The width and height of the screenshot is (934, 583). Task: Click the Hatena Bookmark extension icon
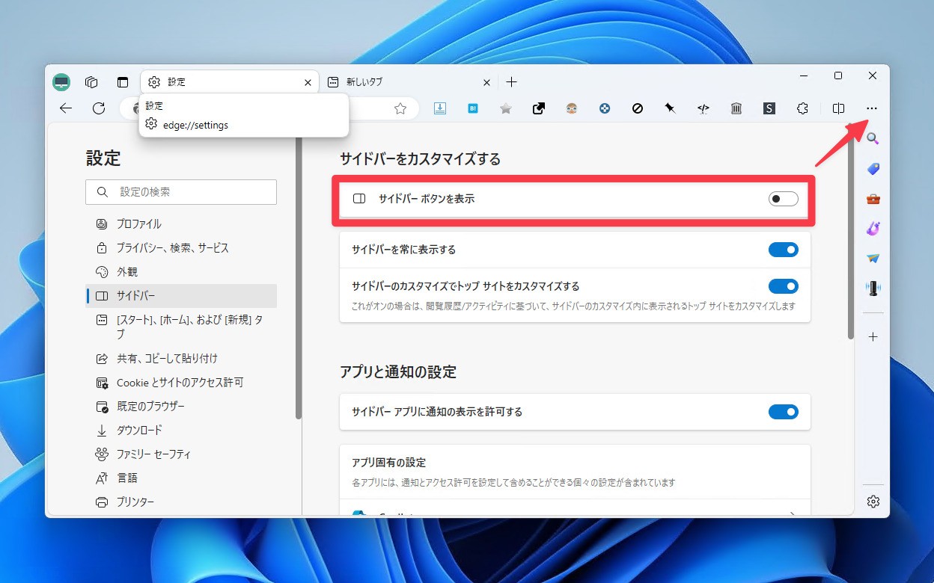point(472,108)
